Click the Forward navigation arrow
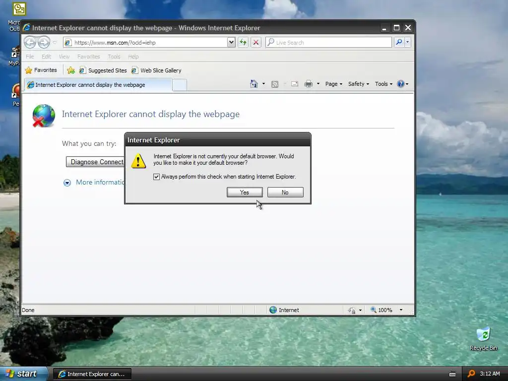This screenshot has height=381, width=508. [44, 42]
